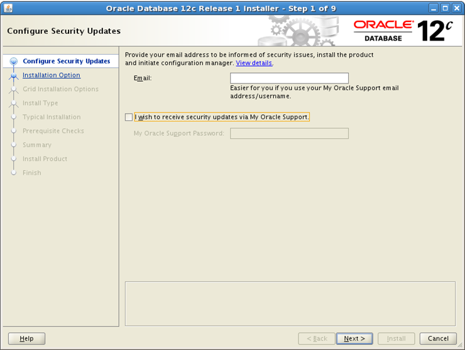
Task: Cancel the installer
Action: (x=438, y=339)
